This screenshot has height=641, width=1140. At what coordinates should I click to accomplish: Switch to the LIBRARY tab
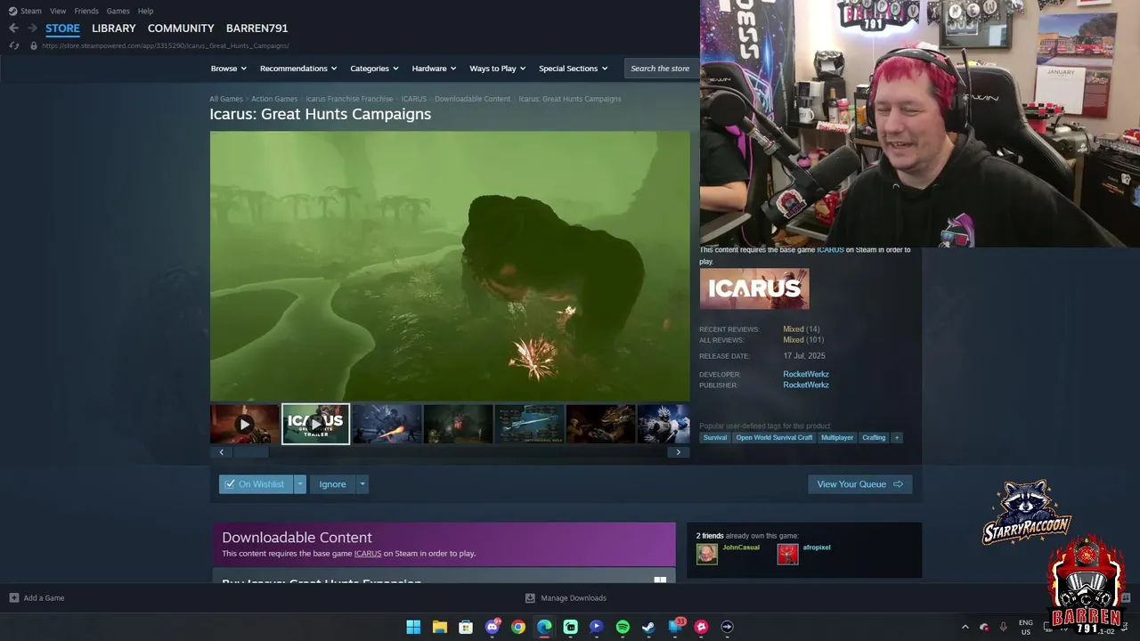[x=114, y=28]
